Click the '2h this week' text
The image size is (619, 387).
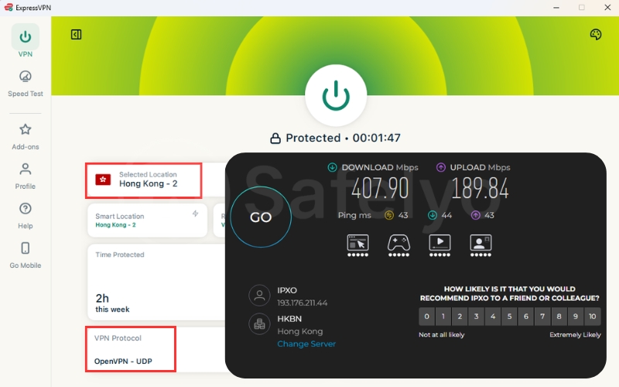(112, 303)
